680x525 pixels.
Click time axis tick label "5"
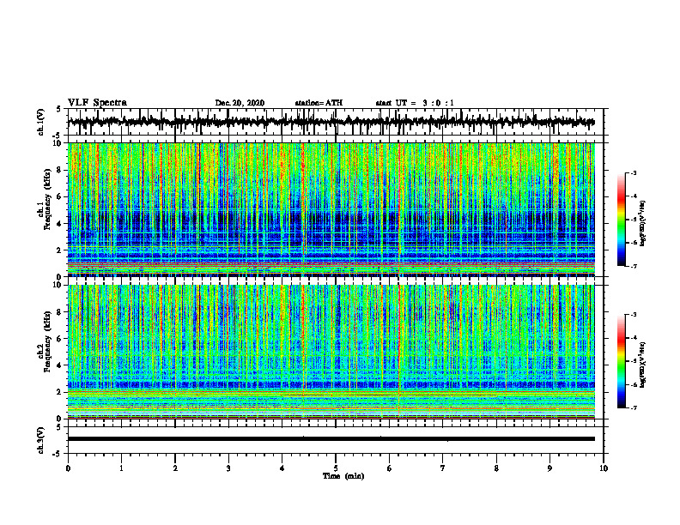click(x=336, y=468)
